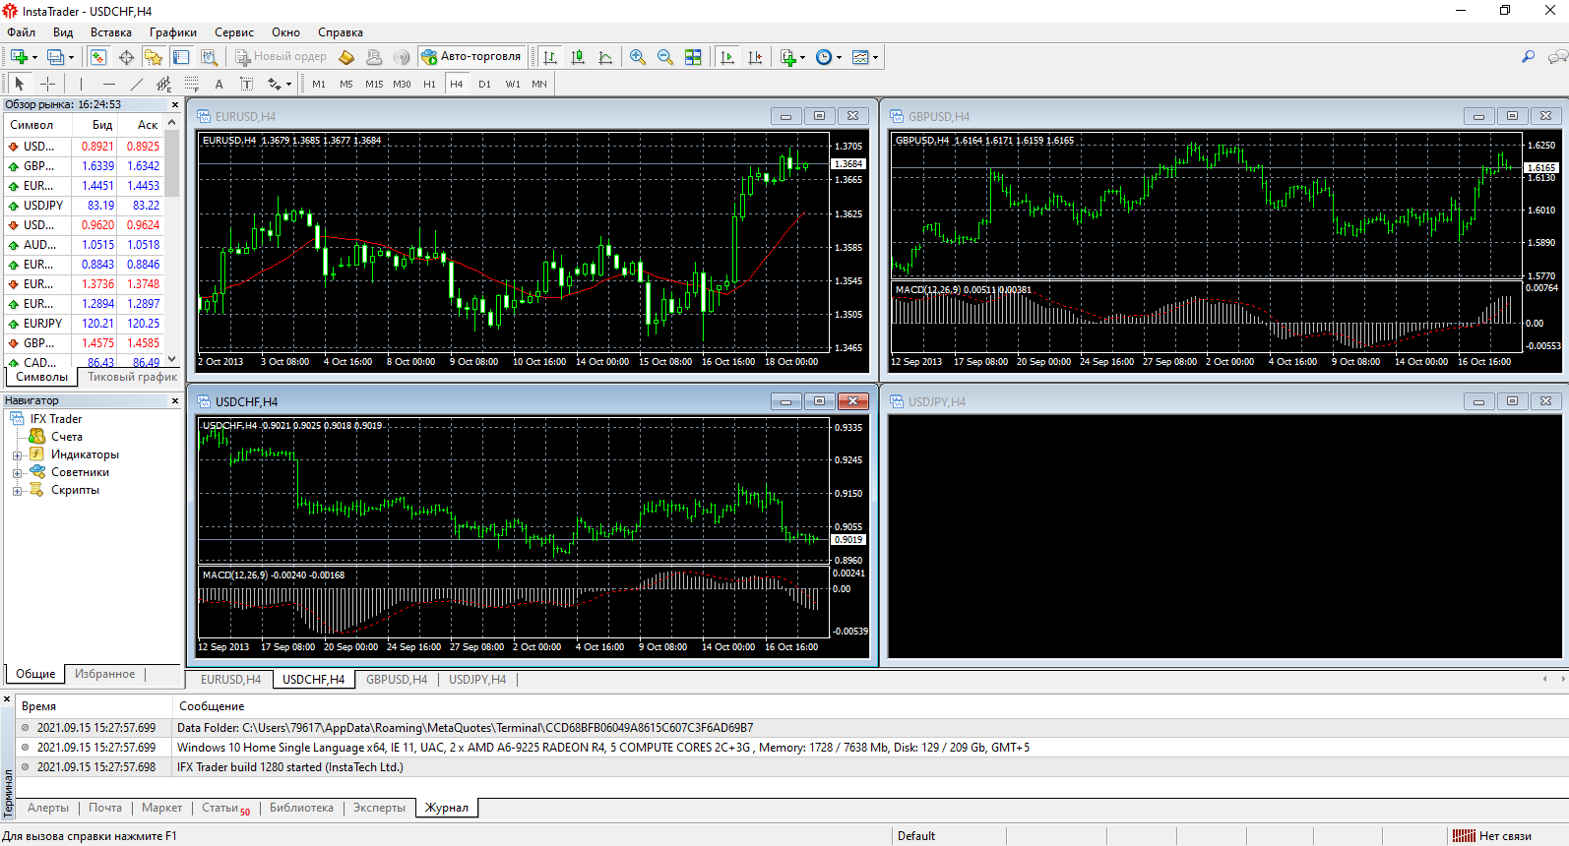This screenshot has height=846, width=1569.
Task: Expand the Profiles dropdown arrow
Action: [x=71, y=57]
